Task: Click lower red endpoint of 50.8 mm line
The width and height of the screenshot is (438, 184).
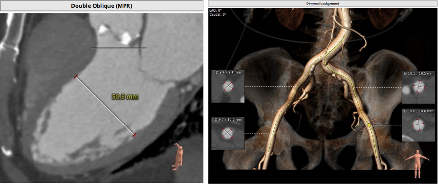Action: tap(134, 135)
